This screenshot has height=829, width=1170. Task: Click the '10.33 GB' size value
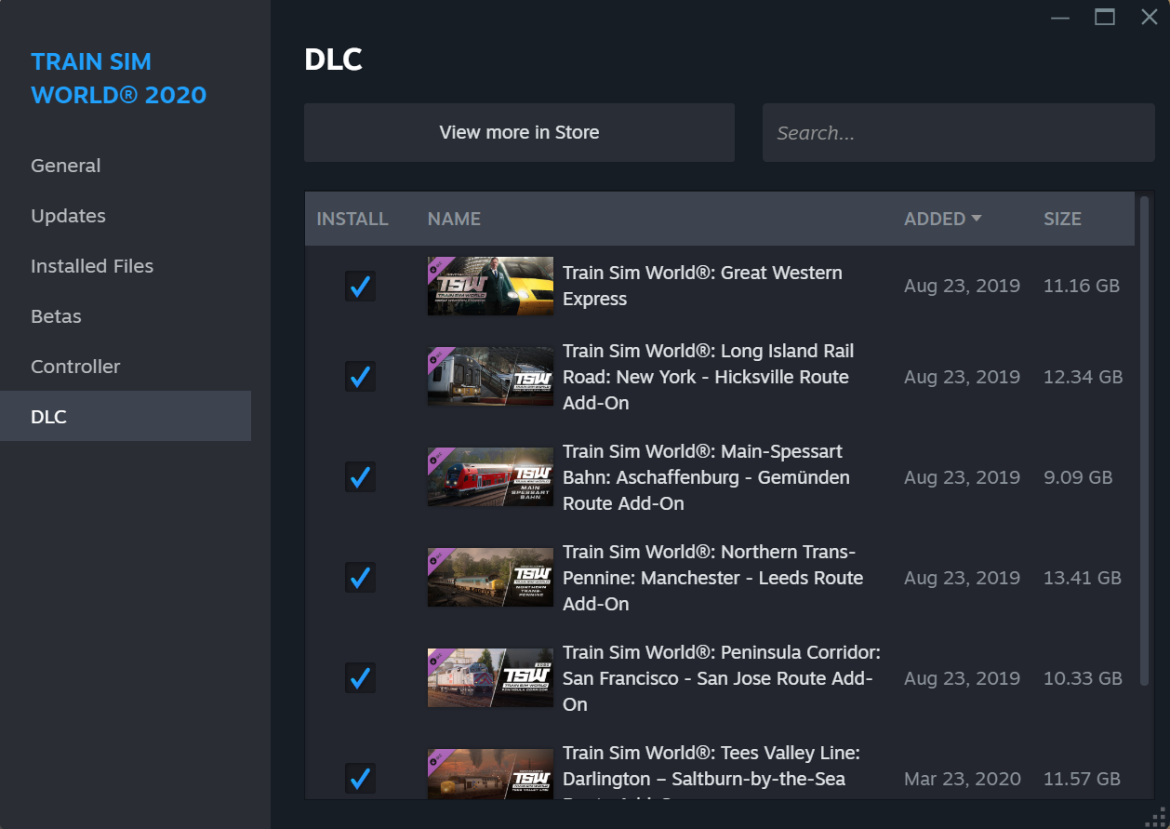tap(1083, 678)
